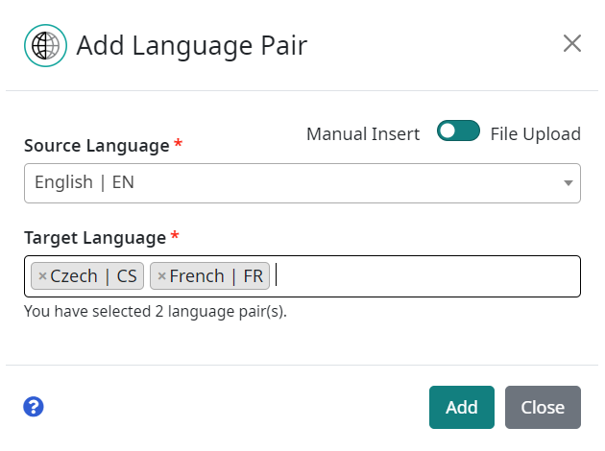Click the globe icon beside the dialog title
Image resolution: width=605 pixels, height=451 pixels.
click(x=45, y=45)
